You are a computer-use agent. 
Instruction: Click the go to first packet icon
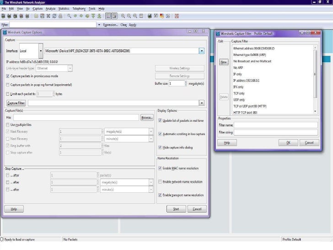click(93, 16)
